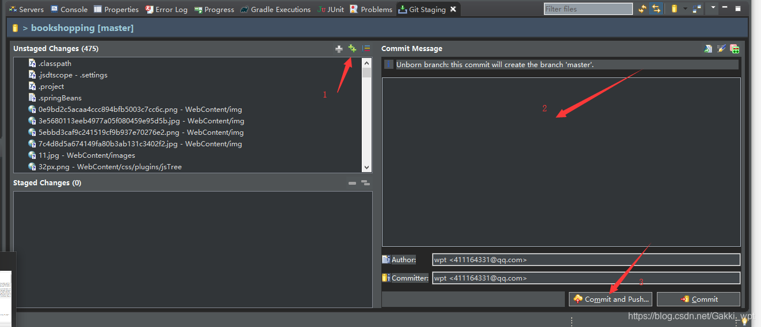Open the Properties tab

point(116,9)
